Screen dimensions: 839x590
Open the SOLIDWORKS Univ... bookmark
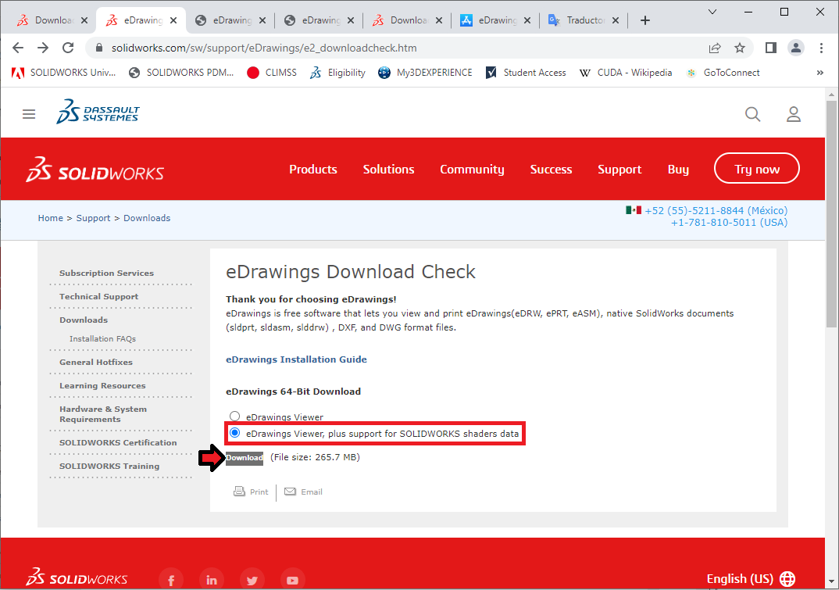[x=64, y=73]
